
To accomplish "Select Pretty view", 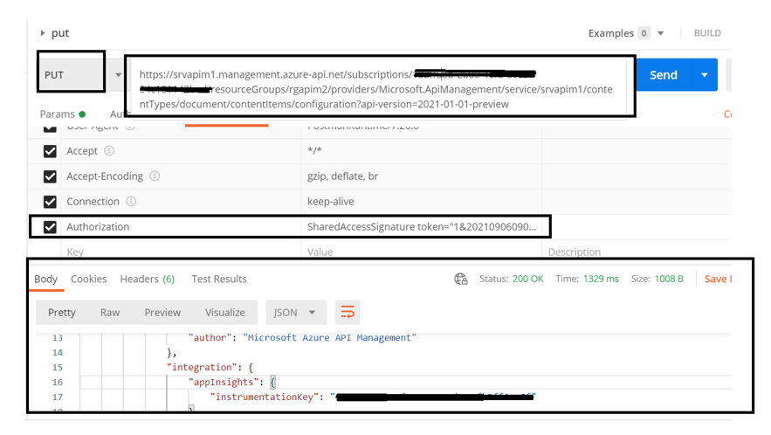I will click(62, 313).
